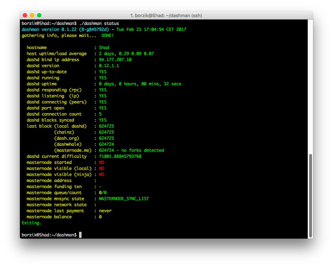The width and height of the screenshot is (333, 267).
Task: Click the 'masternode funding txn' label
Action: pyautogui.click(x=54, y=187)
